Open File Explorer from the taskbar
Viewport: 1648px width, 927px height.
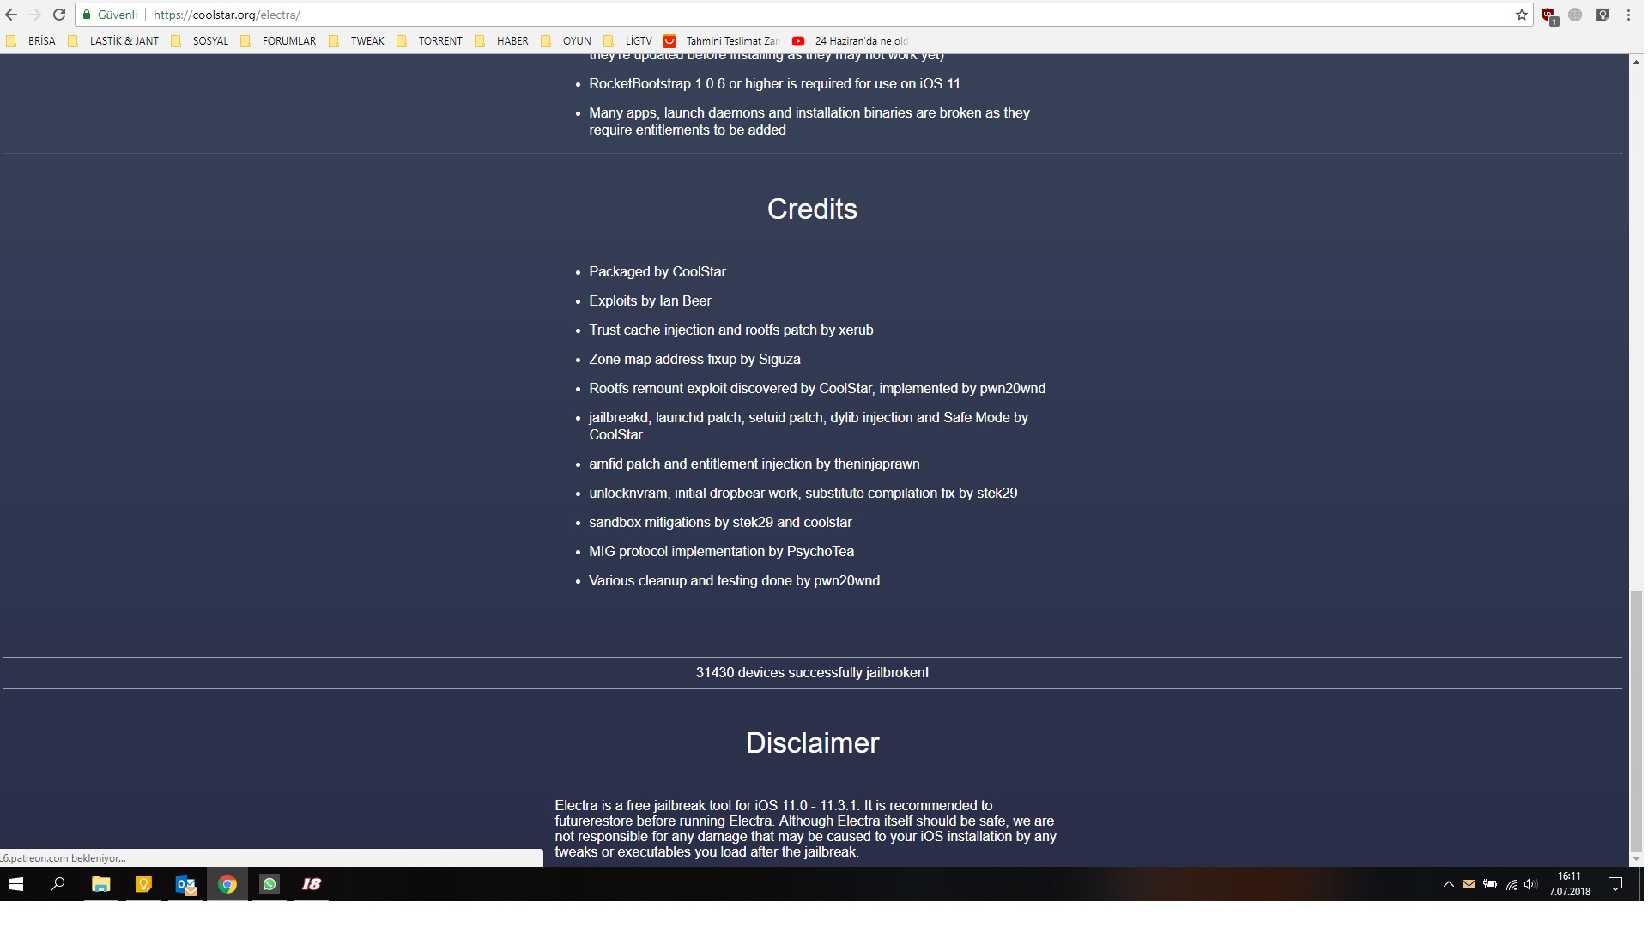click(x=101, y=884)
